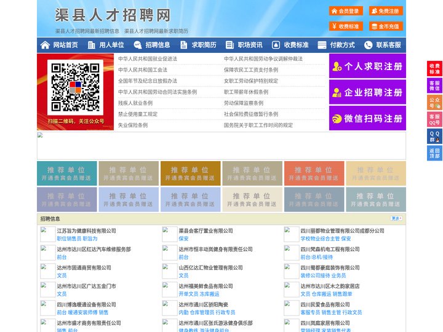Screen dimensions: 443x332
Task: Open 网站首页 in the navigation bar
Action: 65,45
